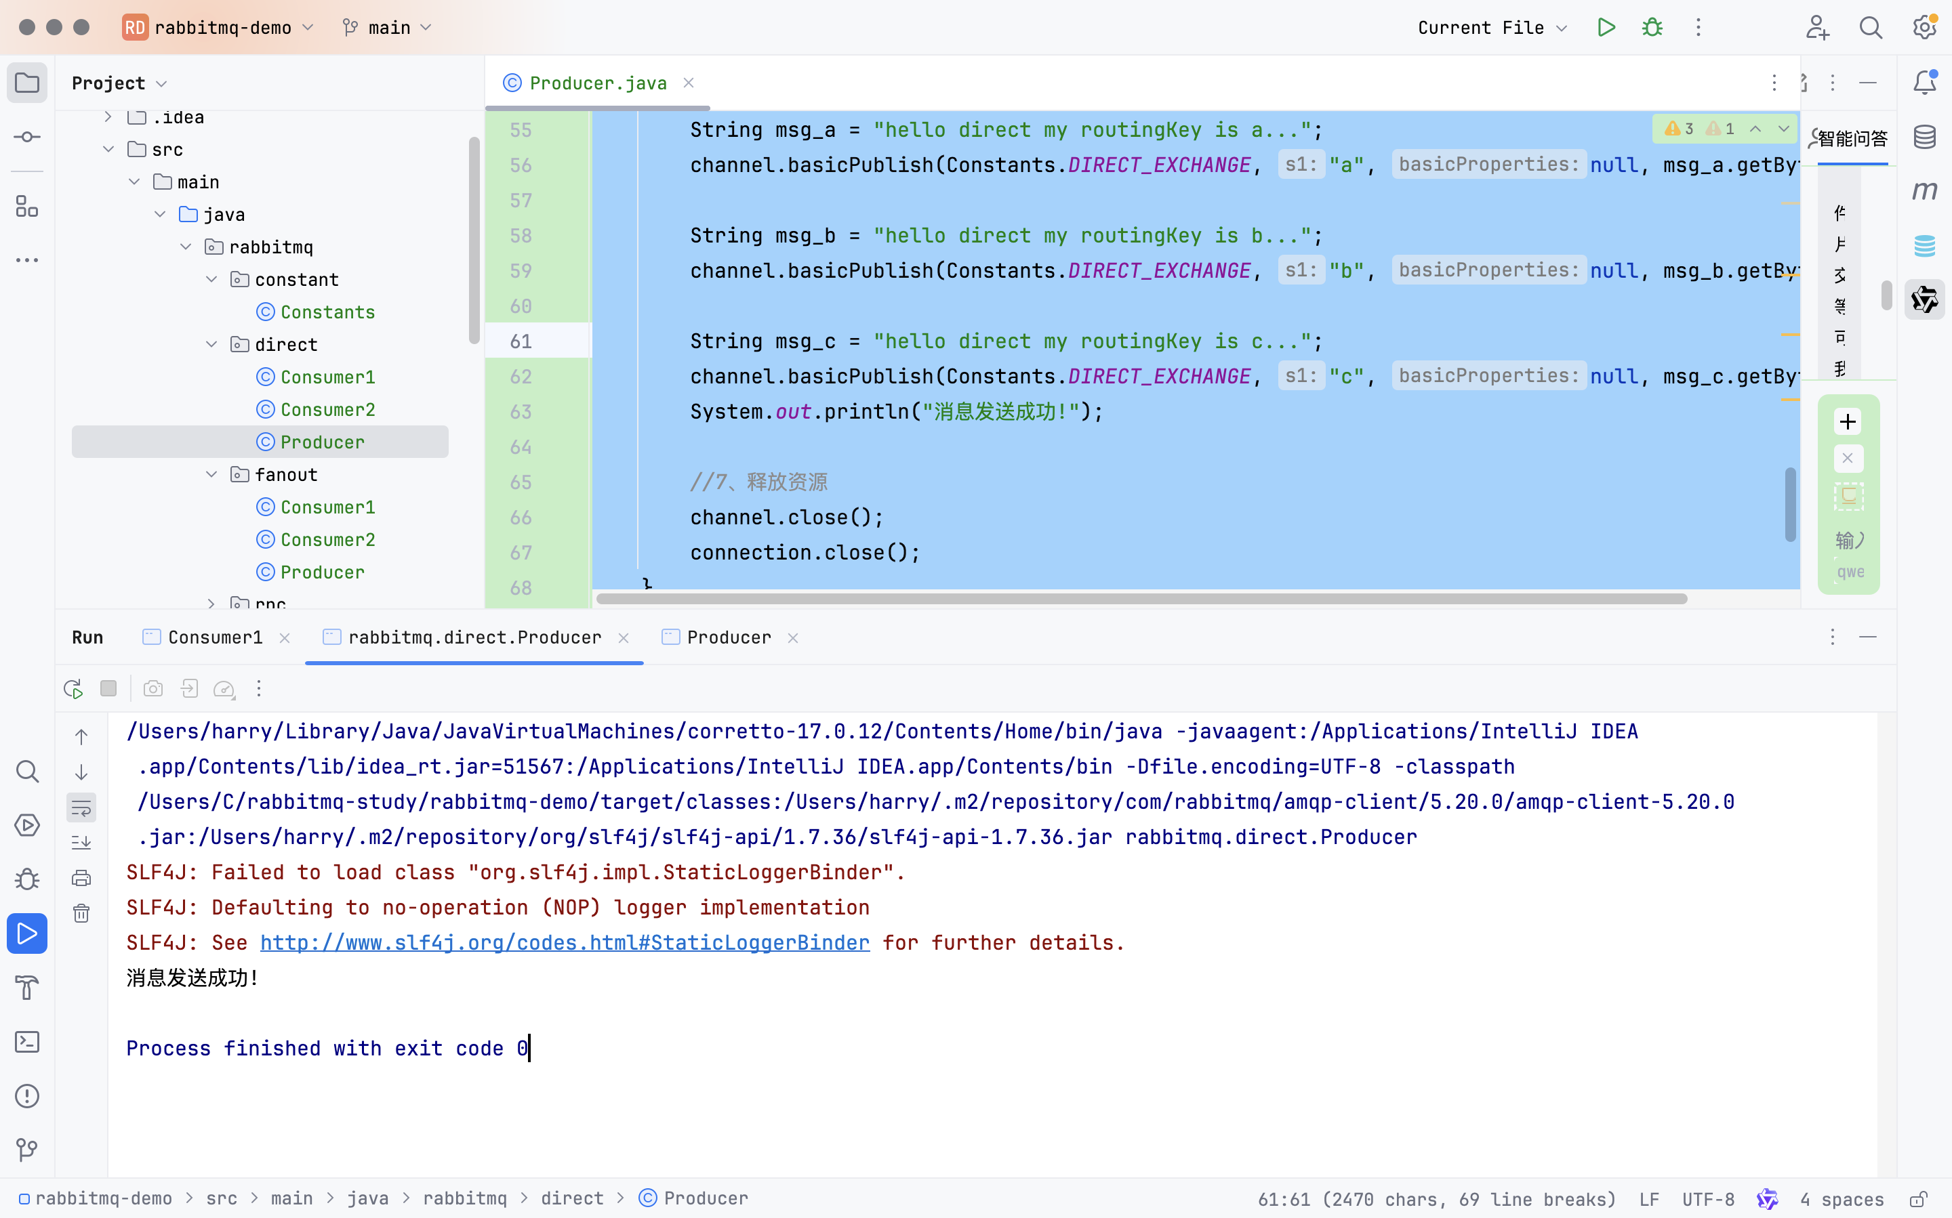
Task: Open the main branch dropdown
Action: (x=388, y=27)
